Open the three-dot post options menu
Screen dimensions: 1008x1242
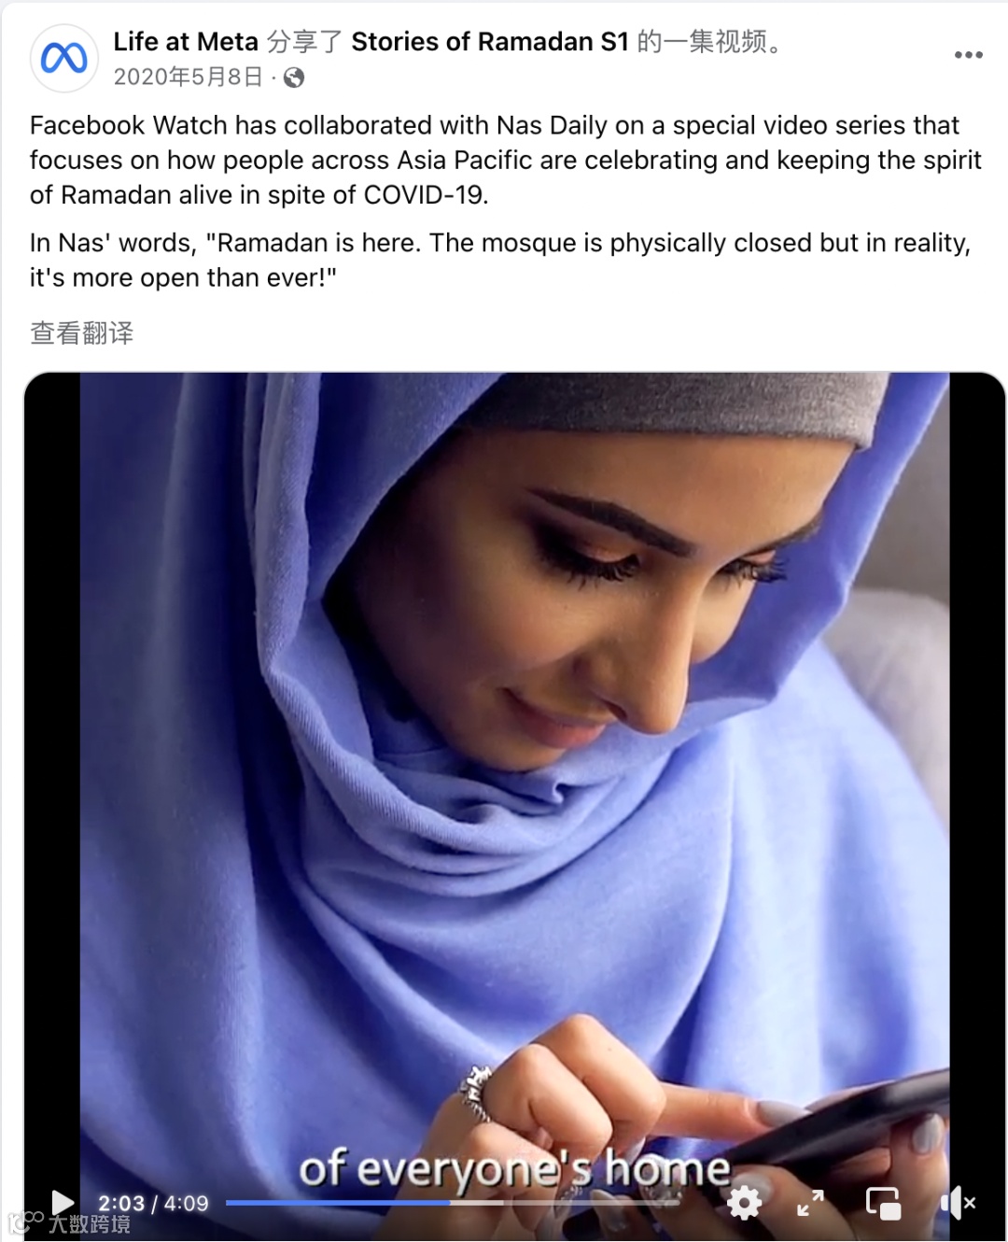tap(968, 55)
